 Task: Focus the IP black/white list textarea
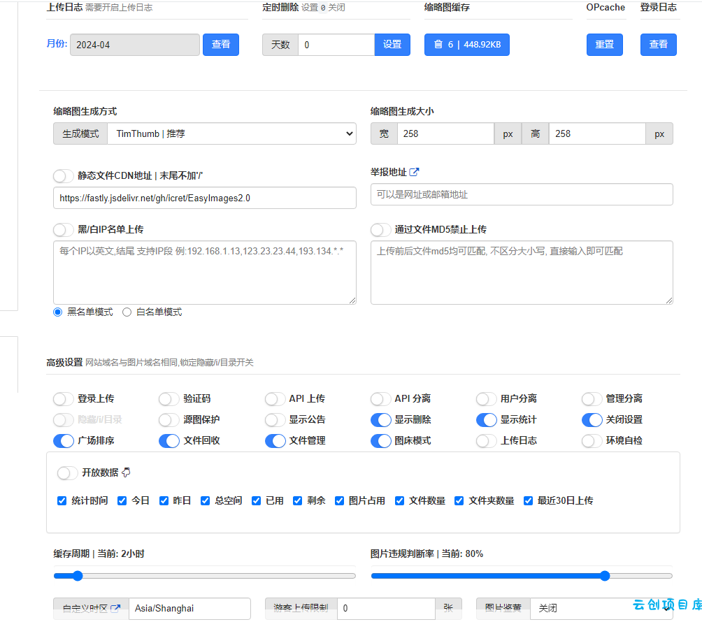click(x=205, y=273)
